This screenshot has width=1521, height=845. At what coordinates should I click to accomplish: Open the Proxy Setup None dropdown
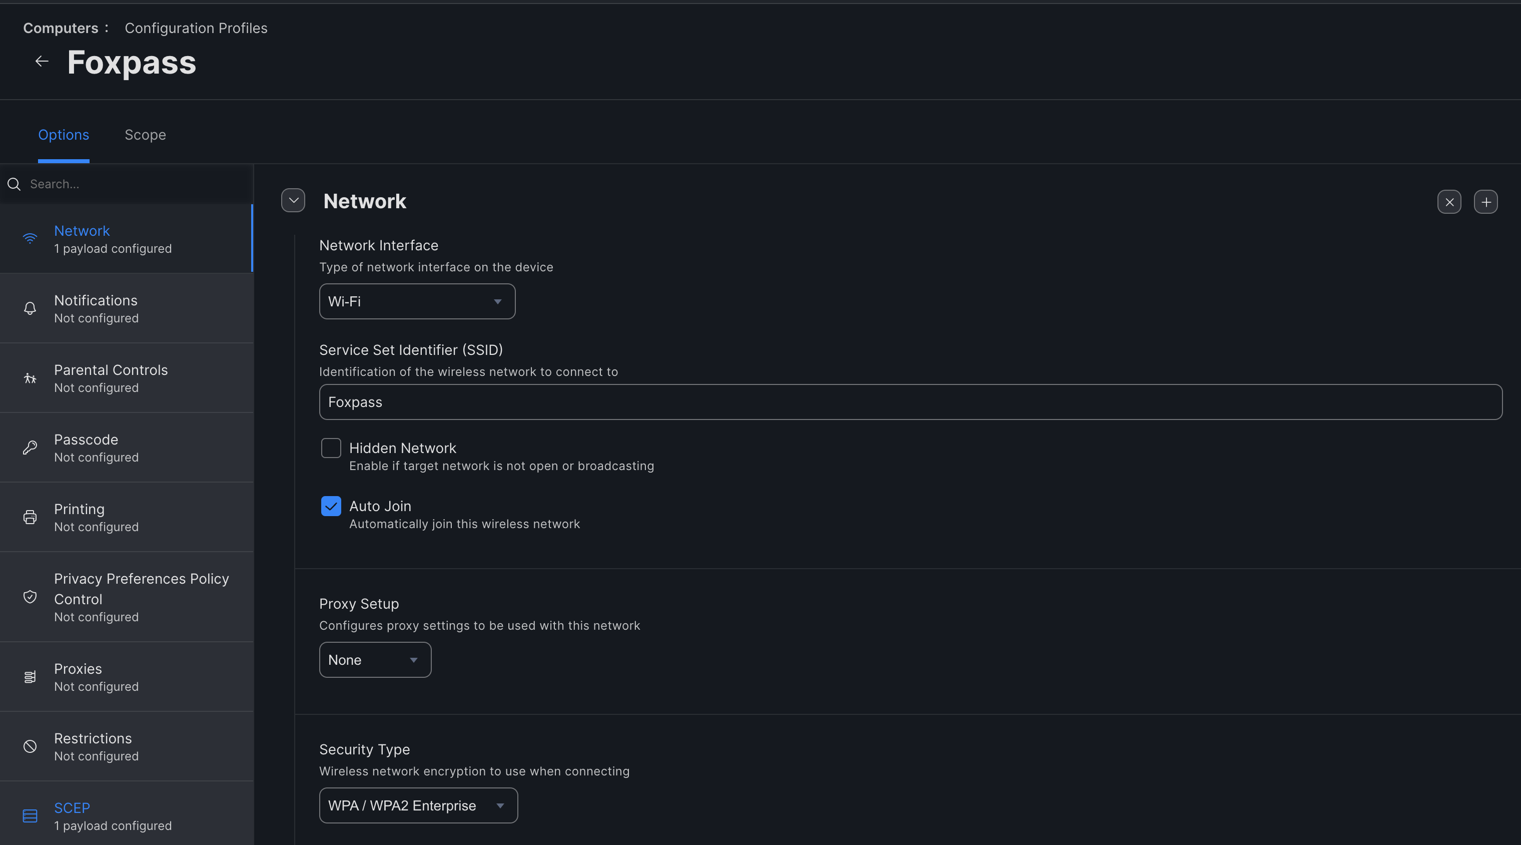[x=376, y=661]
